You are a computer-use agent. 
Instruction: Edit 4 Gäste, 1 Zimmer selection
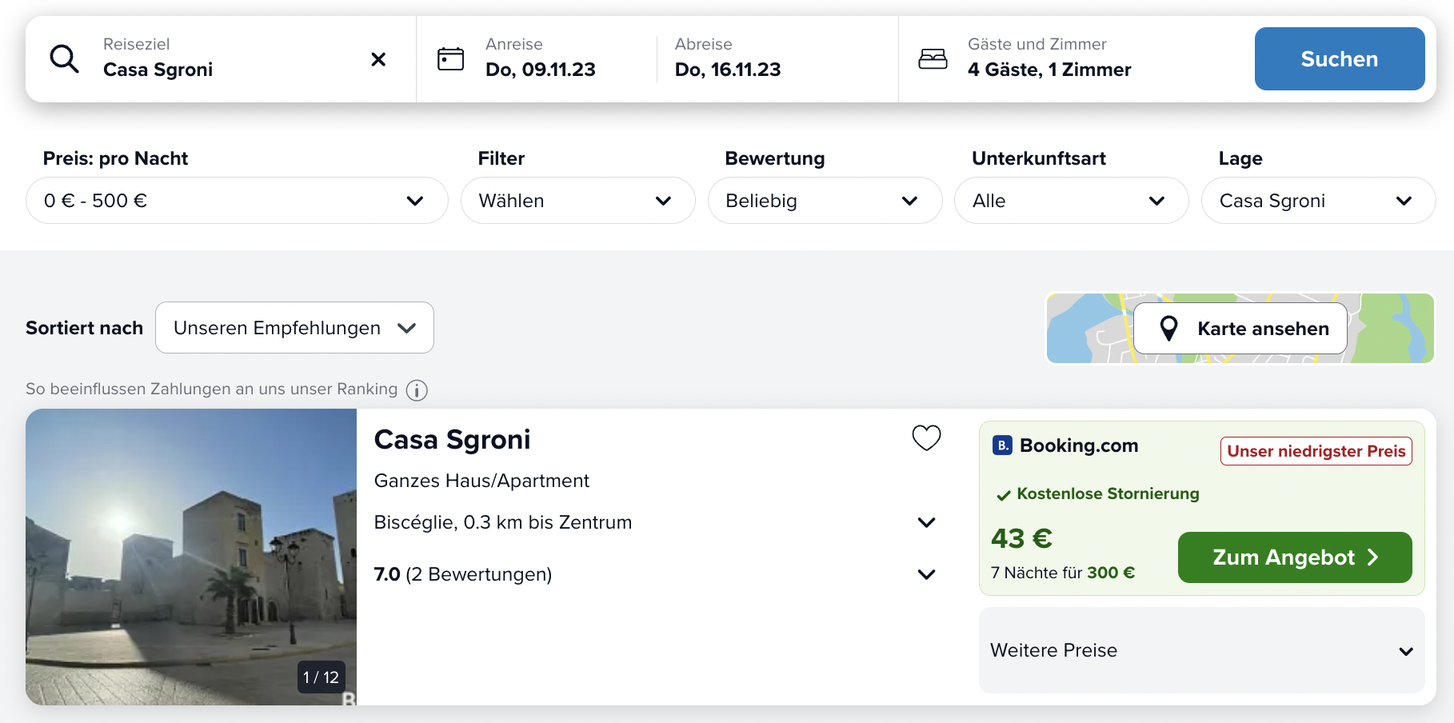pos(1049,59)
